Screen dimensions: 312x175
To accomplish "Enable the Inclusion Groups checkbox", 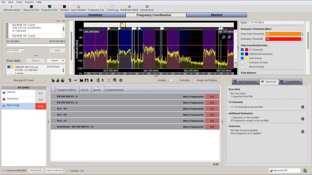I will click(242, 63).
